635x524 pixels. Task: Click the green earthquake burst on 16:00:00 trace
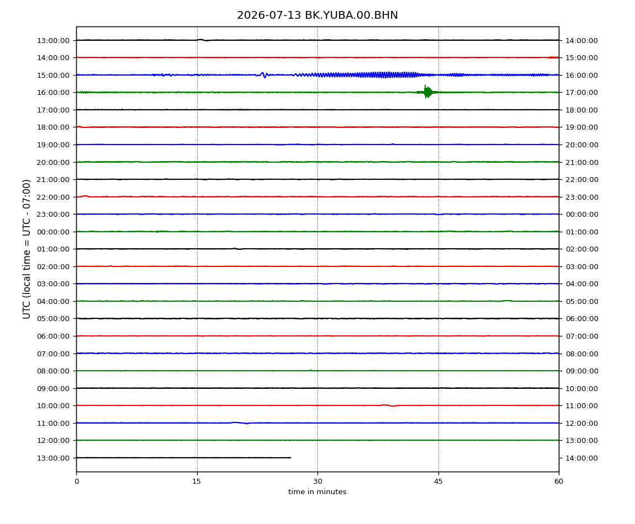(427, 92)
